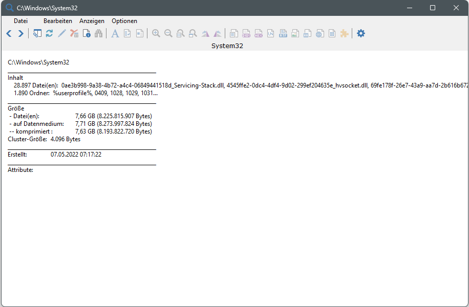
Task: Click the letter A font icon
Action: (x=115, y=33)
